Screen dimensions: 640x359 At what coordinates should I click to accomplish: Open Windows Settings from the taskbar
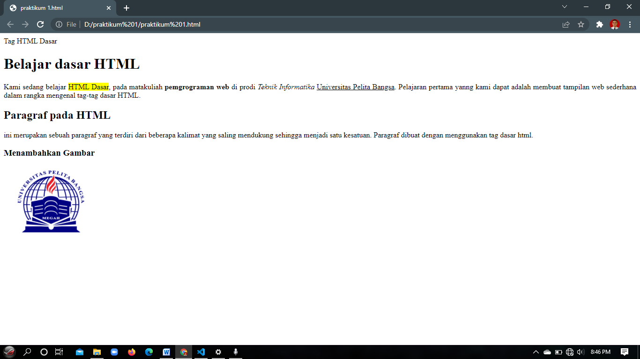[218, 352]
